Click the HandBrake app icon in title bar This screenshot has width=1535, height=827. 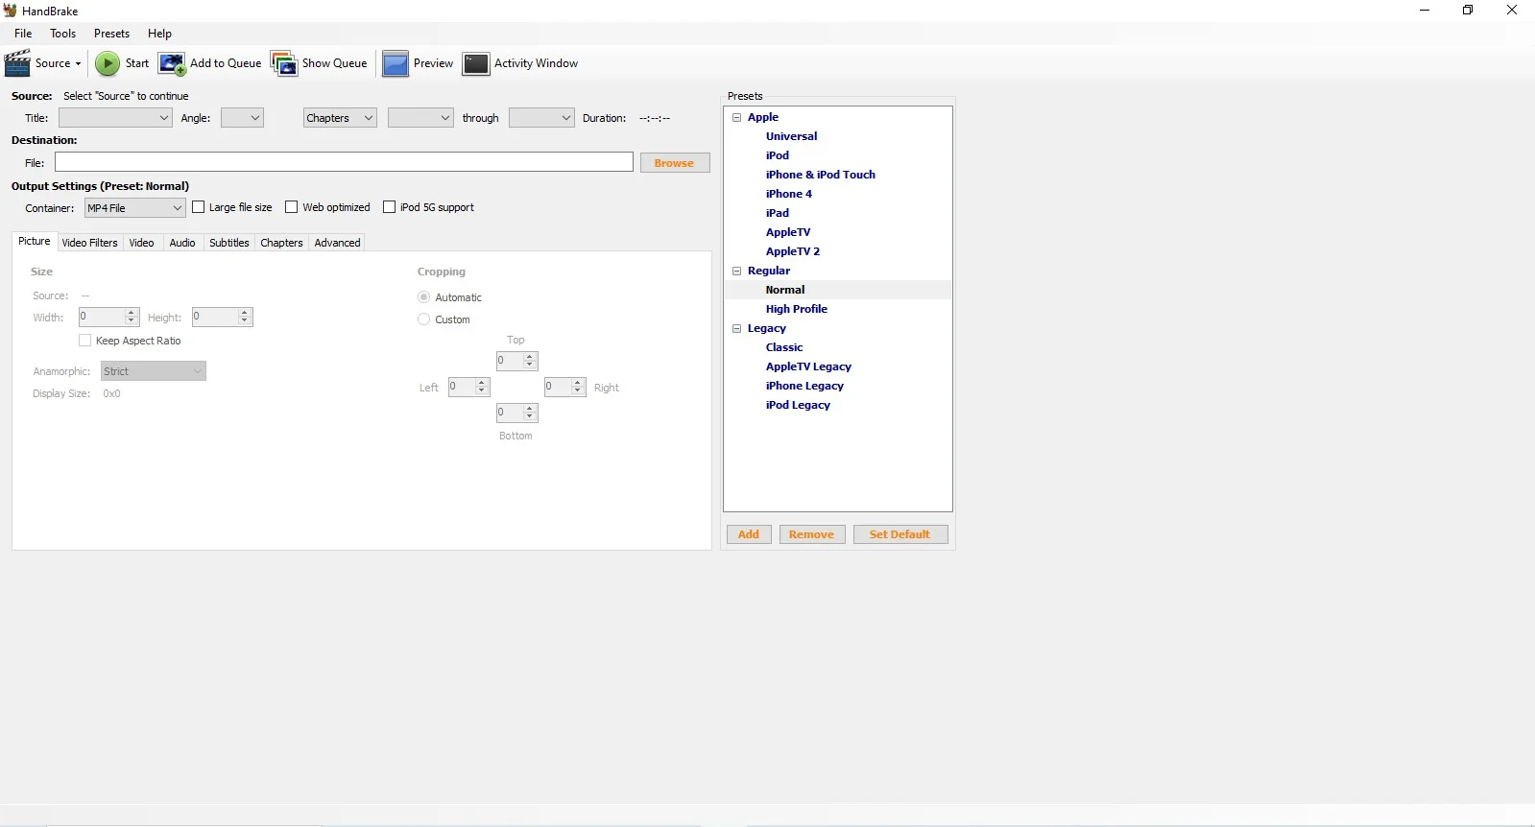[10, 11]
